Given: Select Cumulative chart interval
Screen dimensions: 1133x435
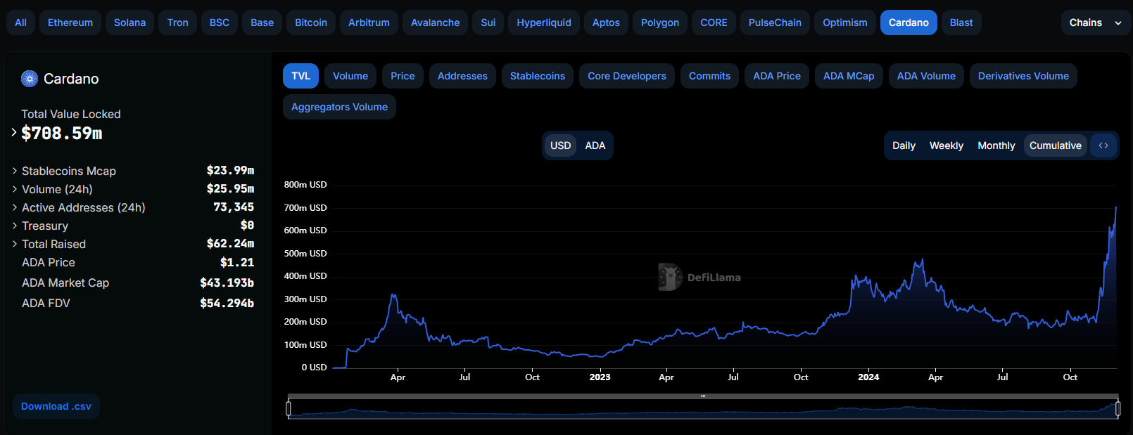Looking at the screenshot, I should (1056, 145).
